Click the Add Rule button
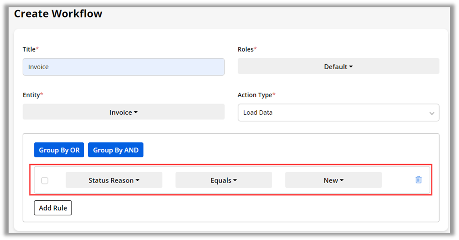The image size is (459, 240). [x=53, y=208]
